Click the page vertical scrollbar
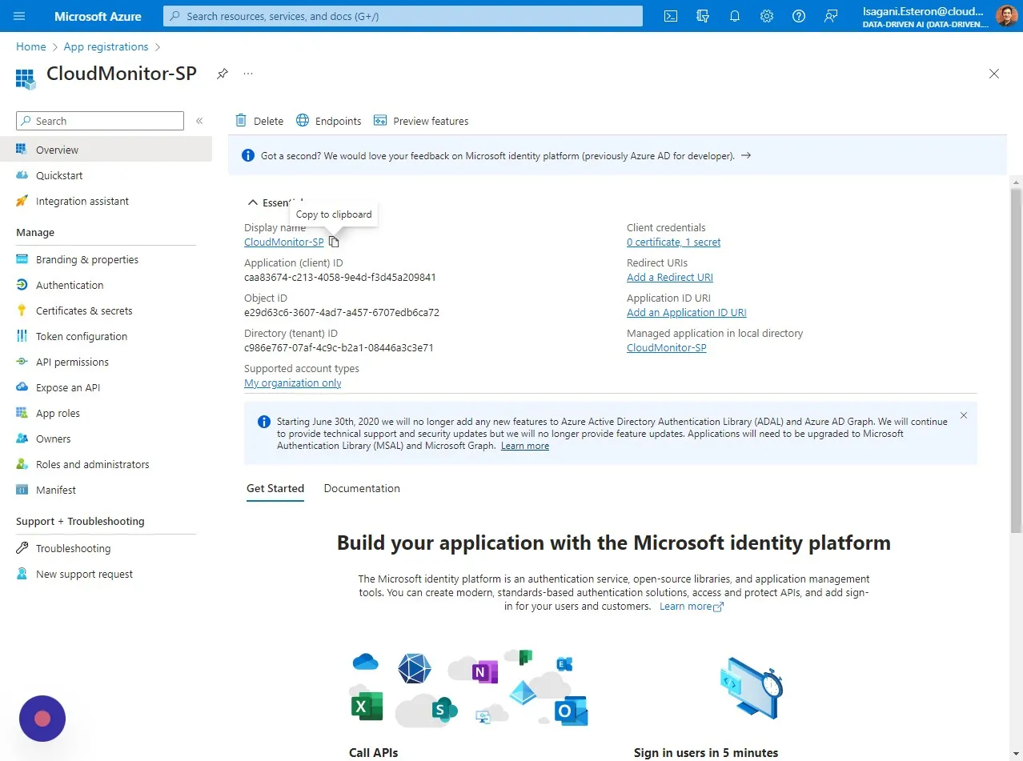The image size is (1023, 761). point(1016,360)
